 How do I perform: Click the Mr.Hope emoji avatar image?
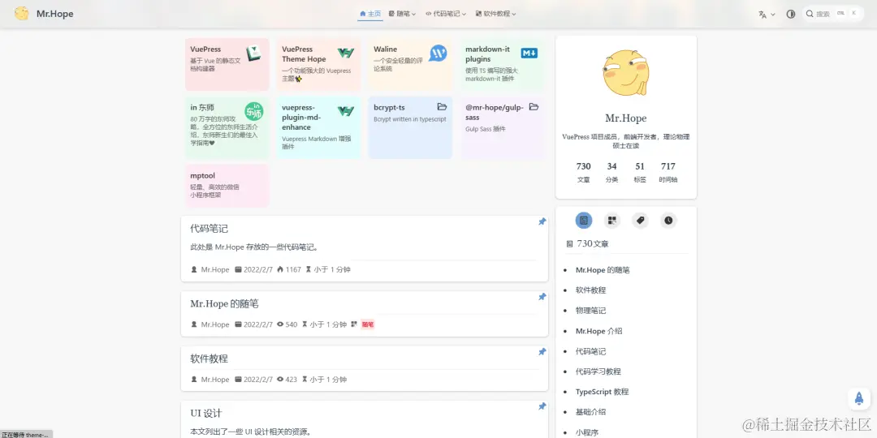(x=625, y=73)
